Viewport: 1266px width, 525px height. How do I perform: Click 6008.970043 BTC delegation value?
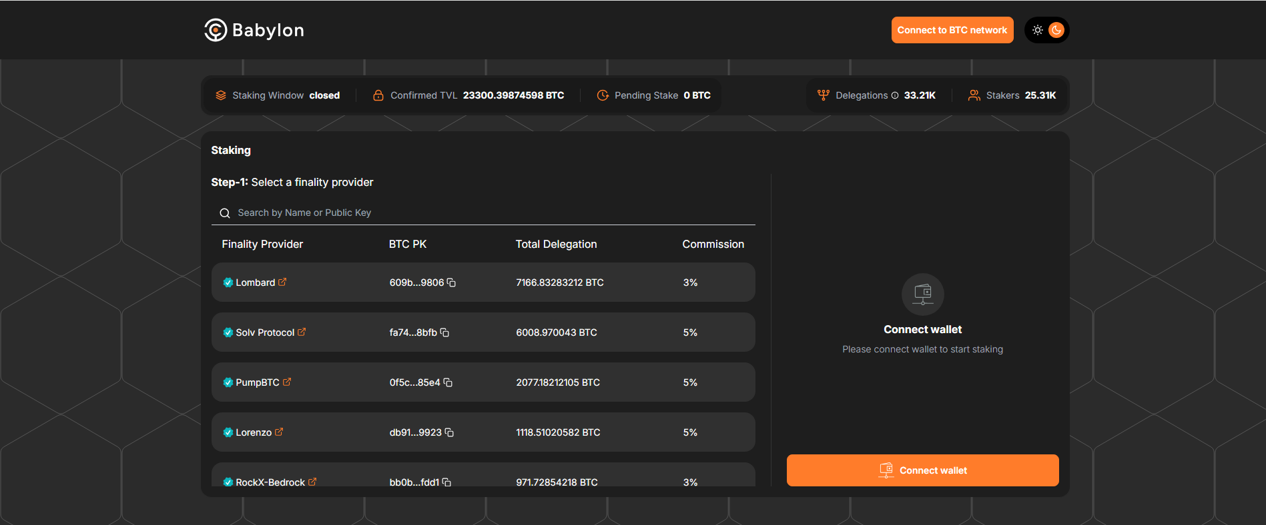(x=557, y=332)
